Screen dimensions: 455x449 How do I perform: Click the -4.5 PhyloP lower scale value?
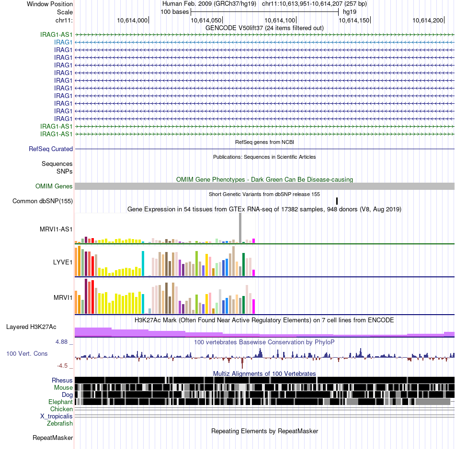(62, 366)
